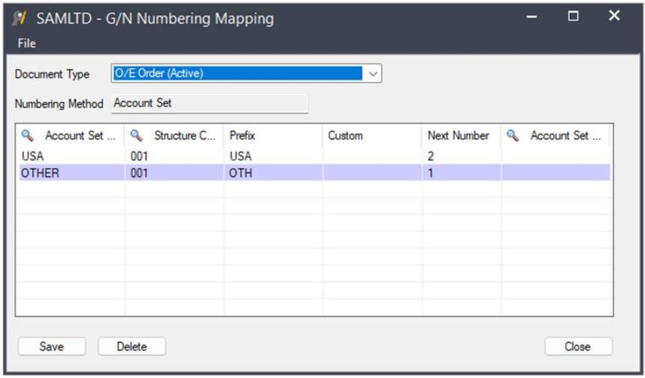Viewport: 645px width, 378px height.
Task: Maximize the G/N Numbering Mapping window
Action: (574, 17)
